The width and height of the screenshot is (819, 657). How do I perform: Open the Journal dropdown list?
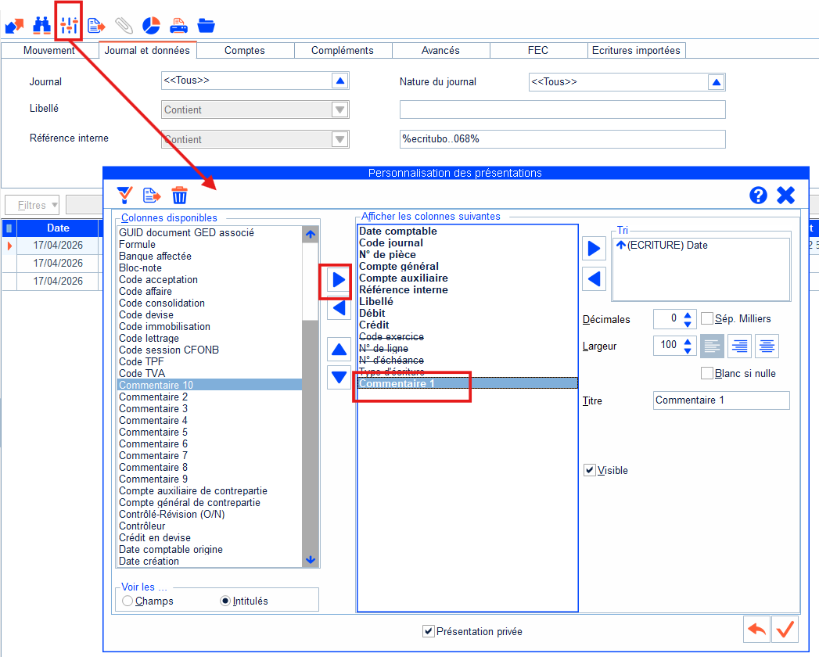coord(339,81)
